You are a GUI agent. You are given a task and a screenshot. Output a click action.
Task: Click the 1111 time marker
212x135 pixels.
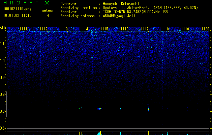[23, 29]
